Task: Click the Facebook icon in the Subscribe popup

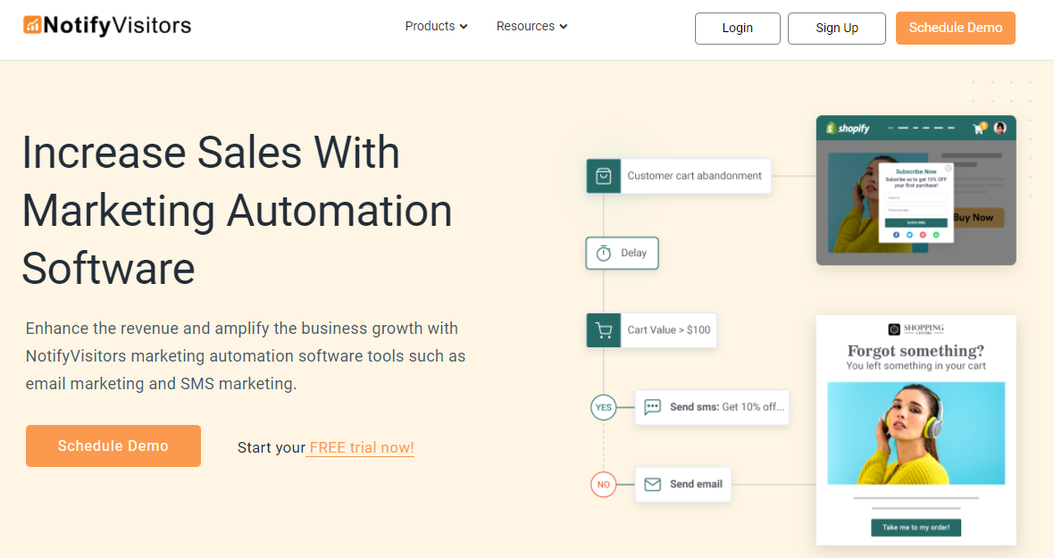Action: [896, 235]
